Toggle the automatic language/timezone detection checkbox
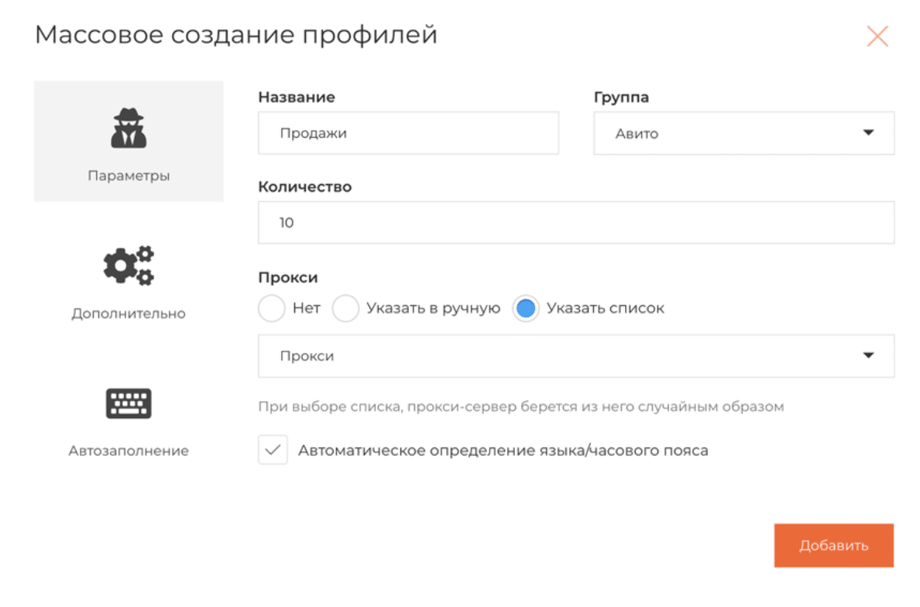The width and height of the screenshot is (920, 607). pos(273,450)
